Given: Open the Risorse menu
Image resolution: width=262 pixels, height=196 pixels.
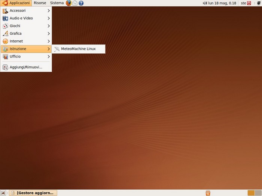Looking at the screenshot, I should coord(40,3).
